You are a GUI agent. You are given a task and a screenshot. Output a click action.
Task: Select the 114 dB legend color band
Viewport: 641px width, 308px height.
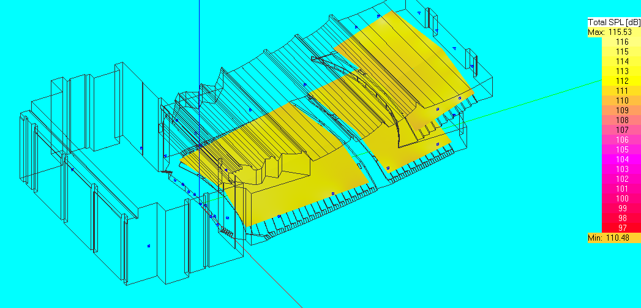point(621,61)
